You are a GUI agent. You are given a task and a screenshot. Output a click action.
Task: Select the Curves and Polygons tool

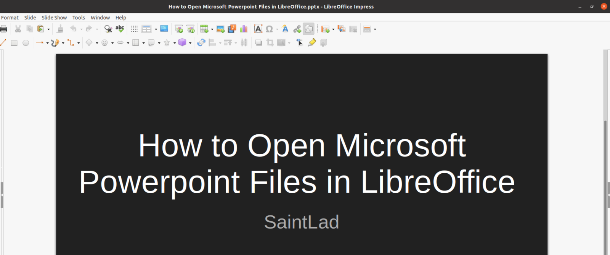pyautogui.click(x=55, y=43)
